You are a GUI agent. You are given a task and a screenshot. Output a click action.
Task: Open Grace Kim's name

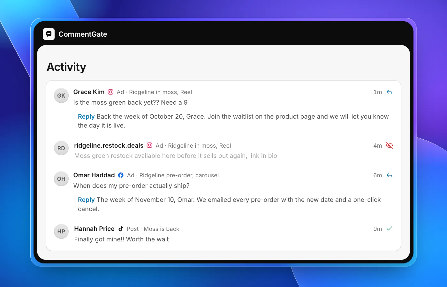(x=89, y=92)
